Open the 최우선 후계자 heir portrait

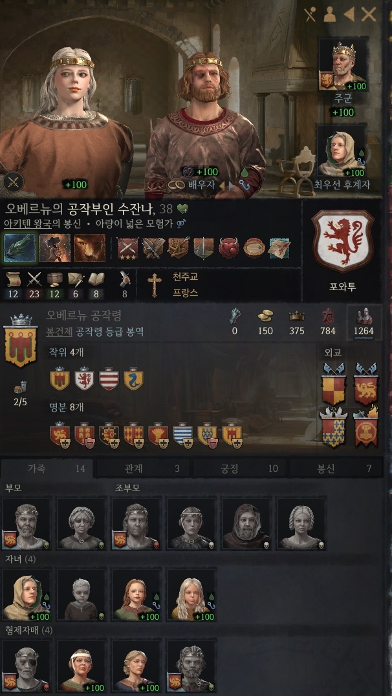tap(342, 152)
